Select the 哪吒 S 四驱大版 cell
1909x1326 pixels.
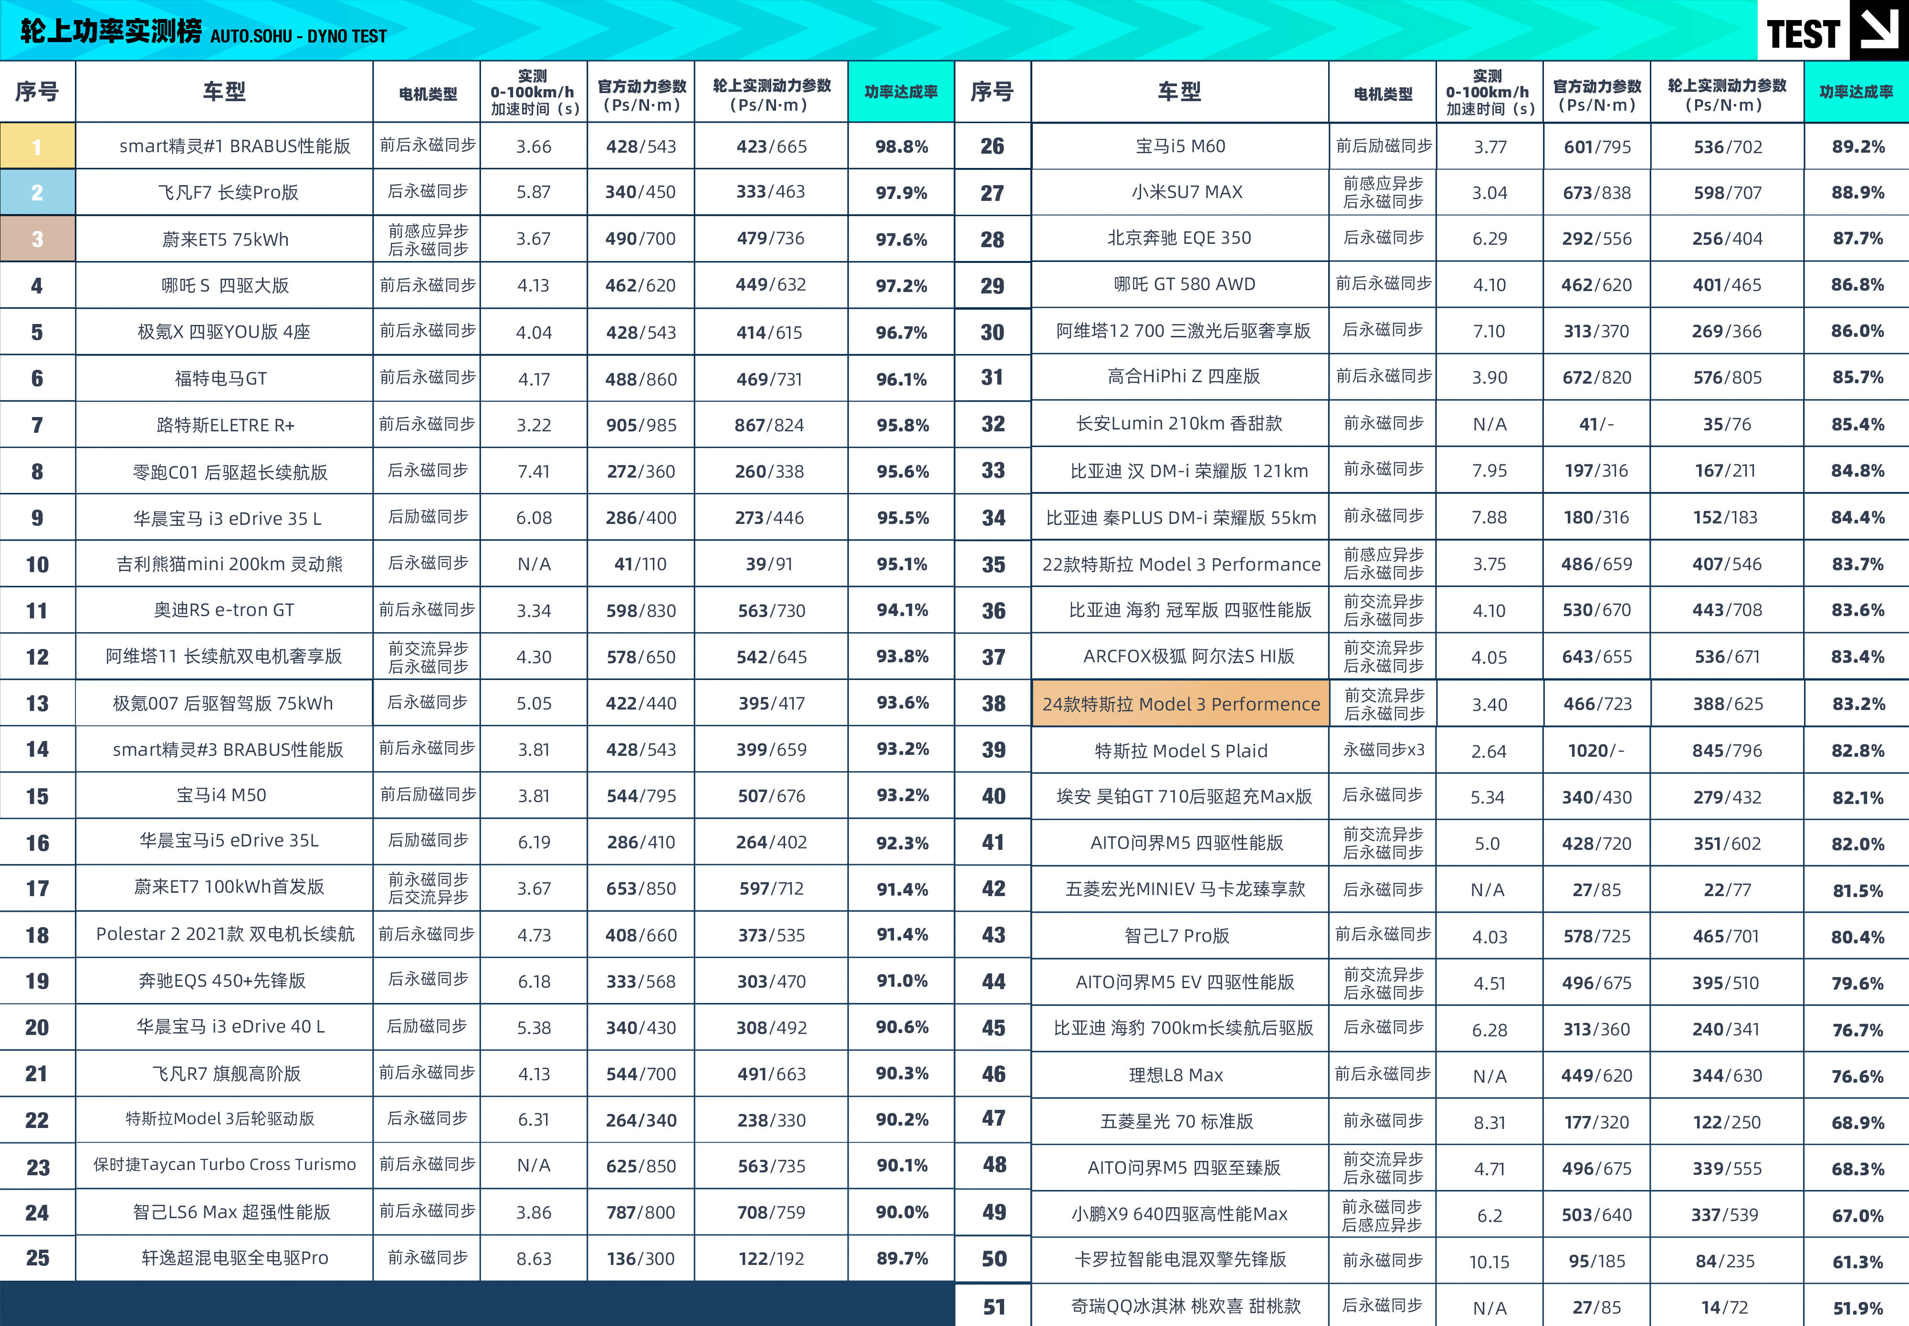pos(225,286)
